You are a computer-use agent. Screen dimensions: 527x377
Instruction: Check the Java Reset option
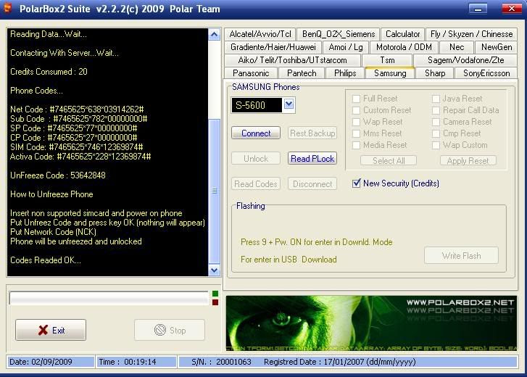pyautogui.click(x=436, y=99)
